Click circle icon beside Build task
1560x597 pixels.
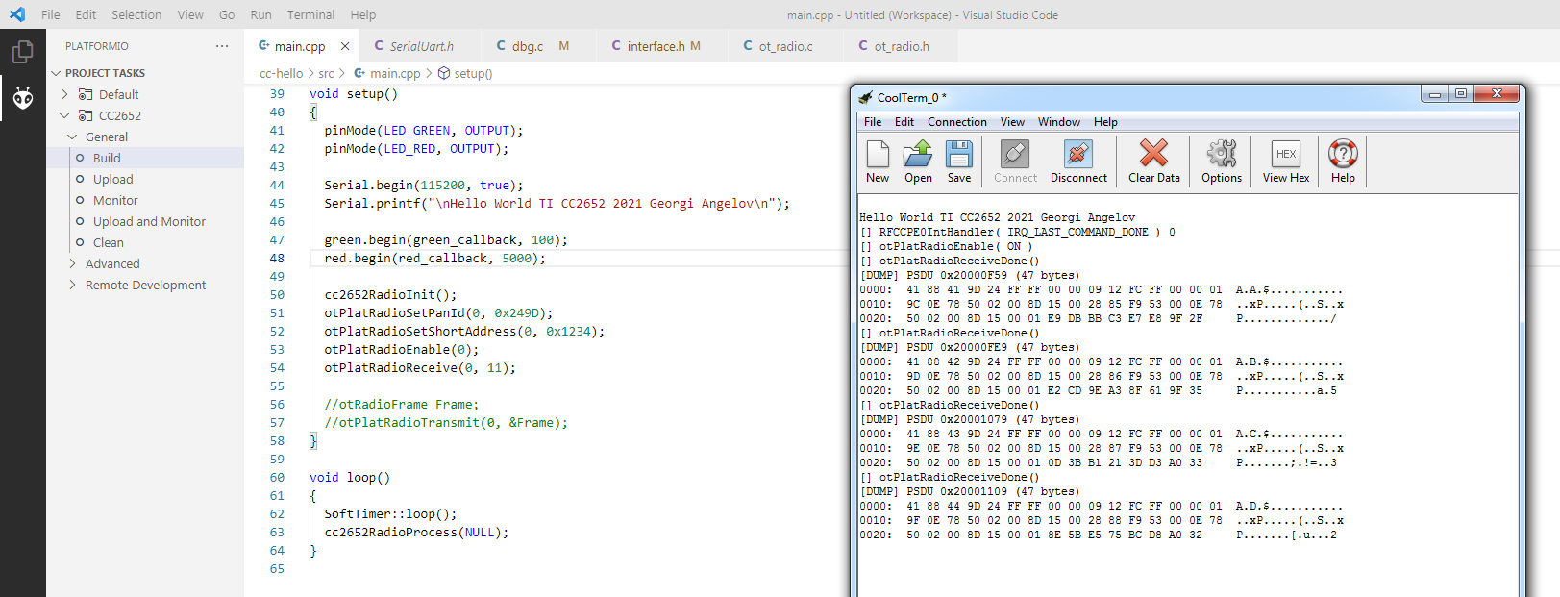pos(80,158)
